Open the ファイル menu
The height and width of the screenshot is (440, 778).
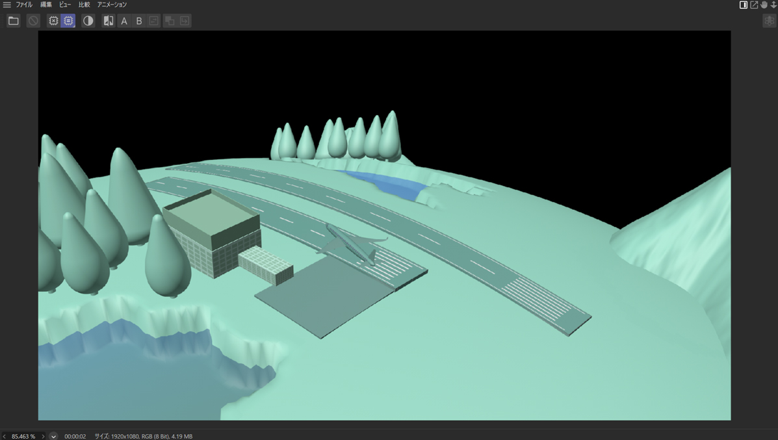24,5
